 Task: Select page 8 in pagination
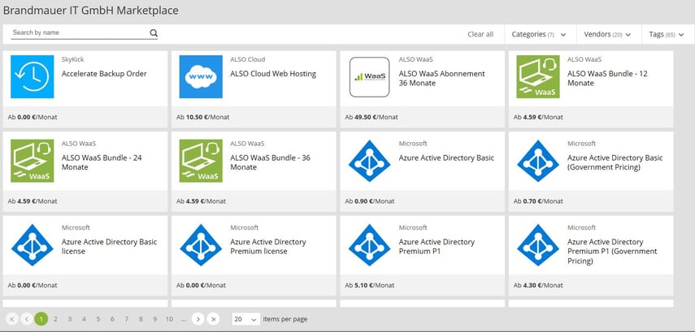141,319
